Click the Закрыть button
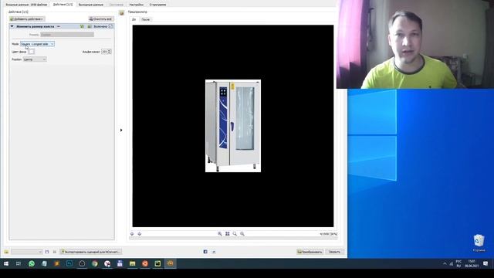Screen dimensions: 494x278 coord(334,252)
